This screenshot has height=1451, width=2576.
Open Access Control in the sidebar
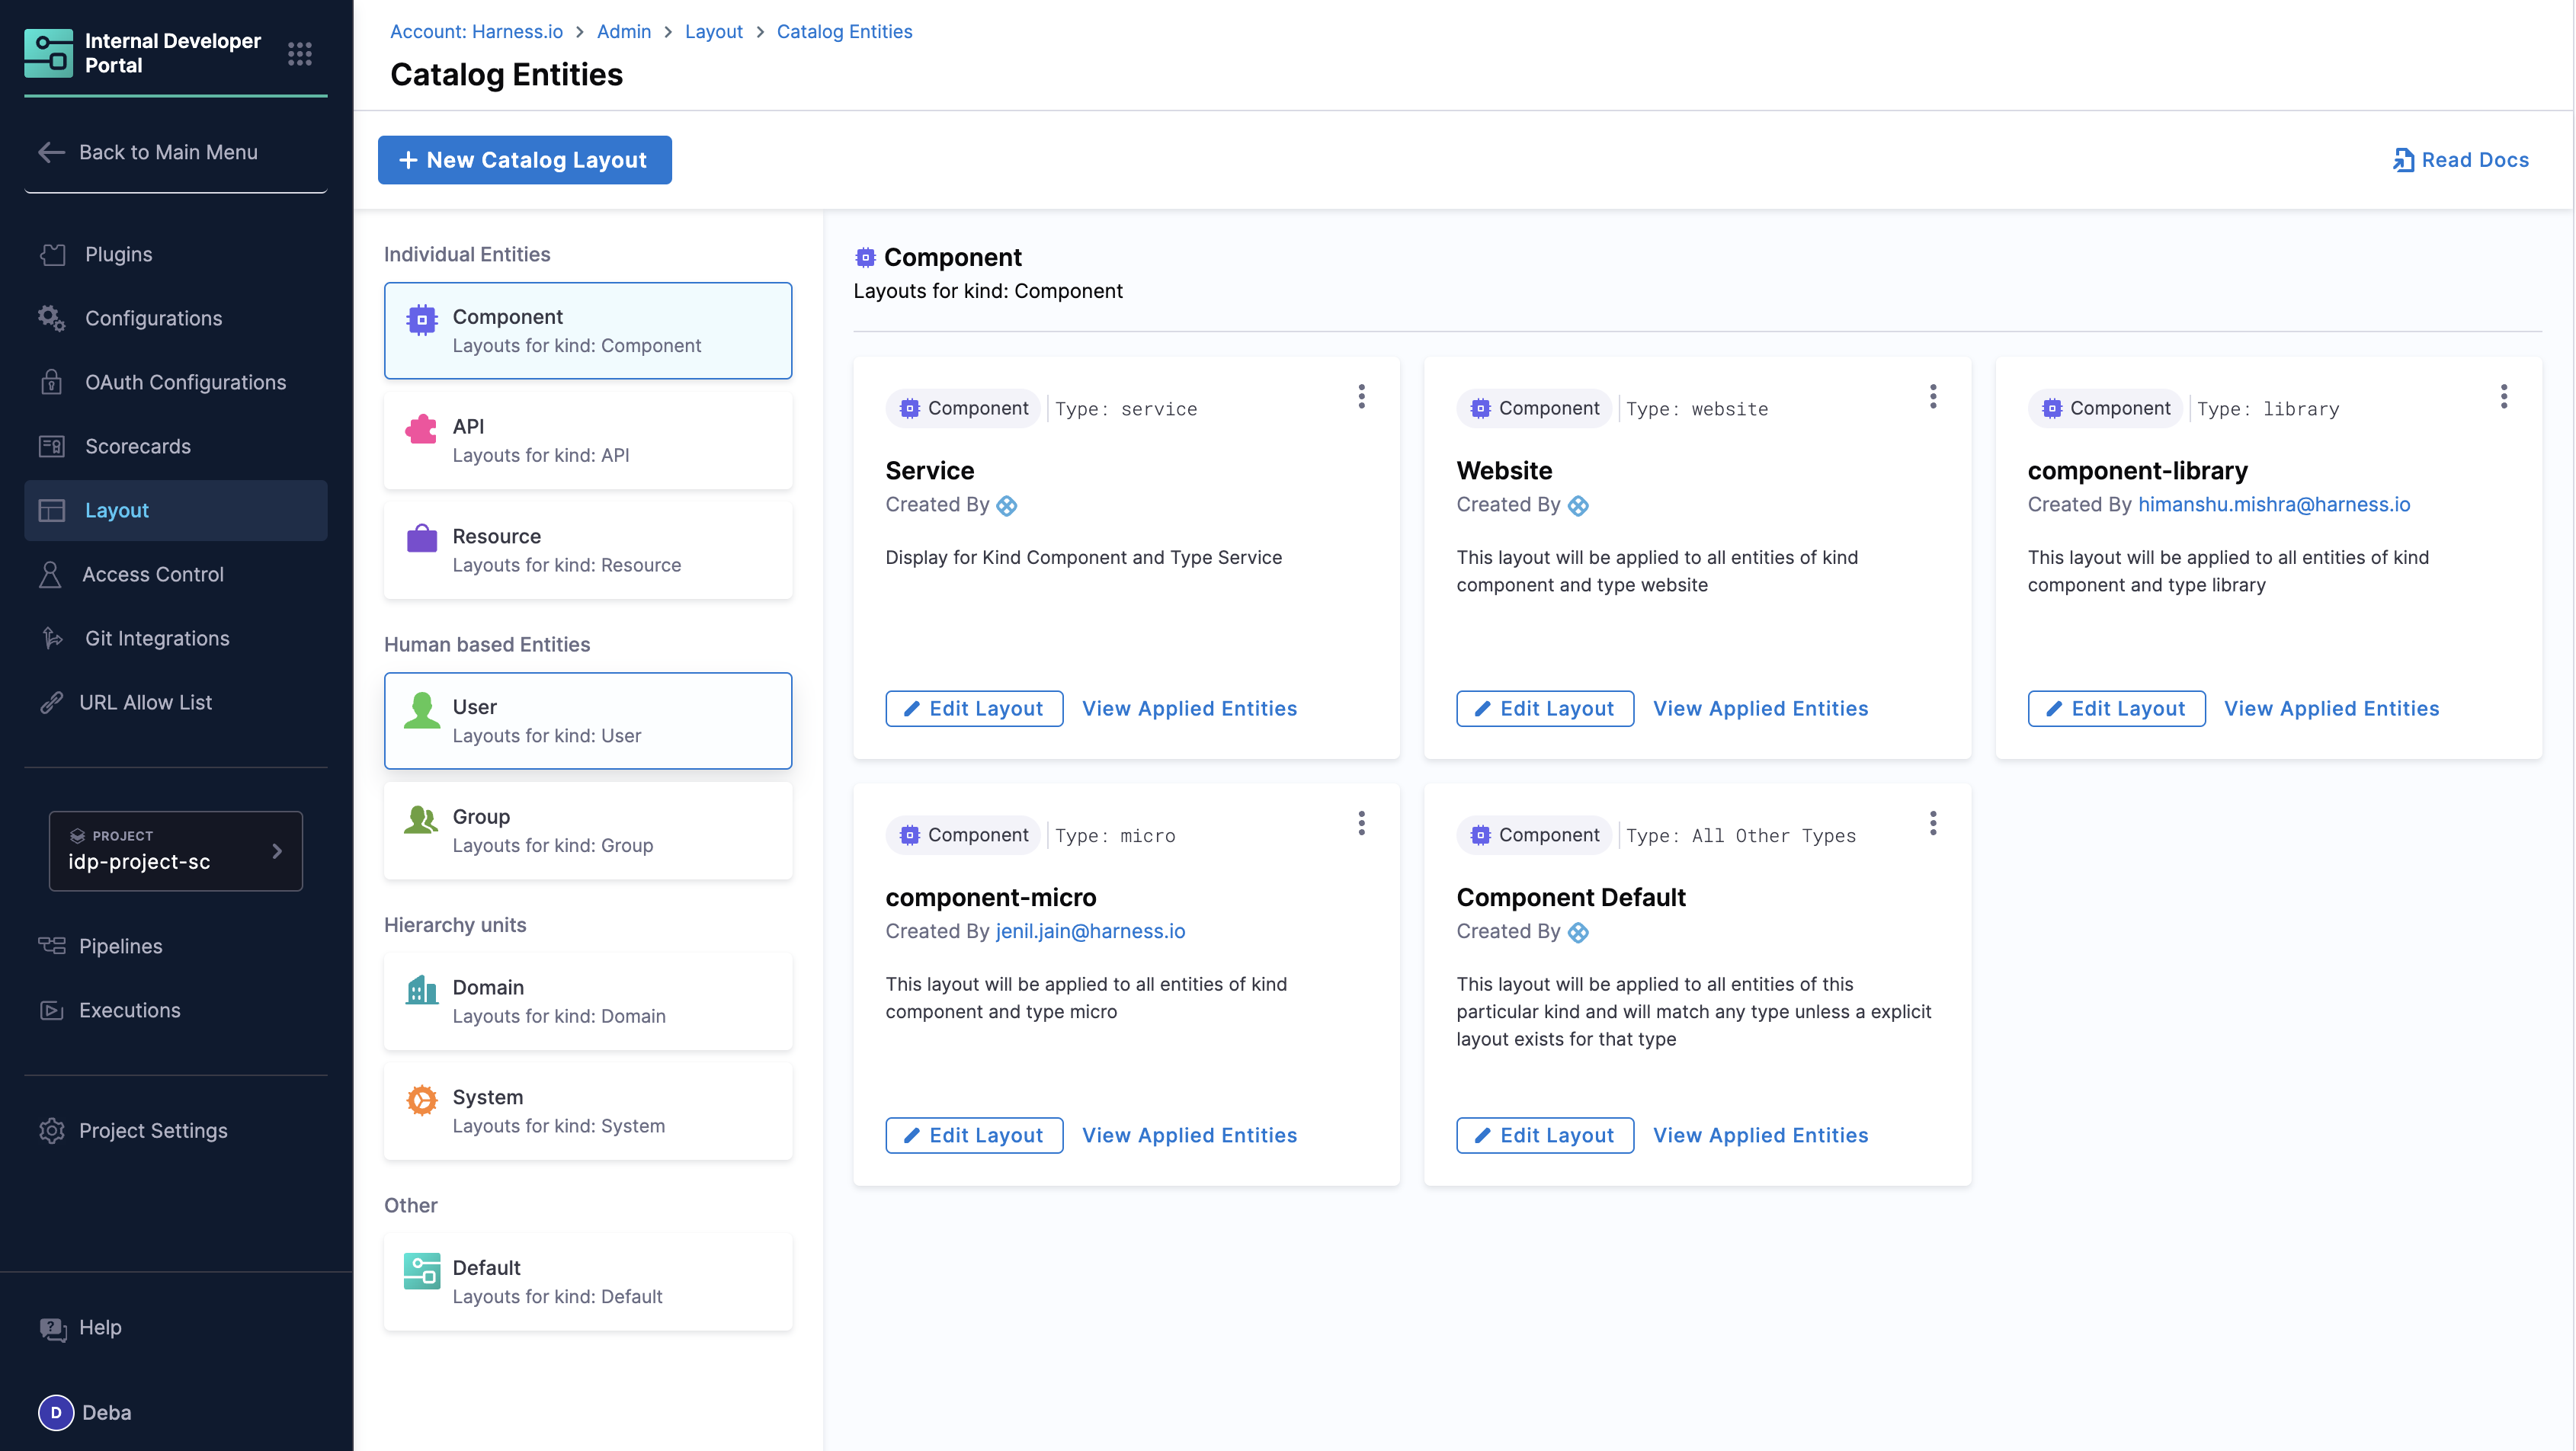click(152, 574)
